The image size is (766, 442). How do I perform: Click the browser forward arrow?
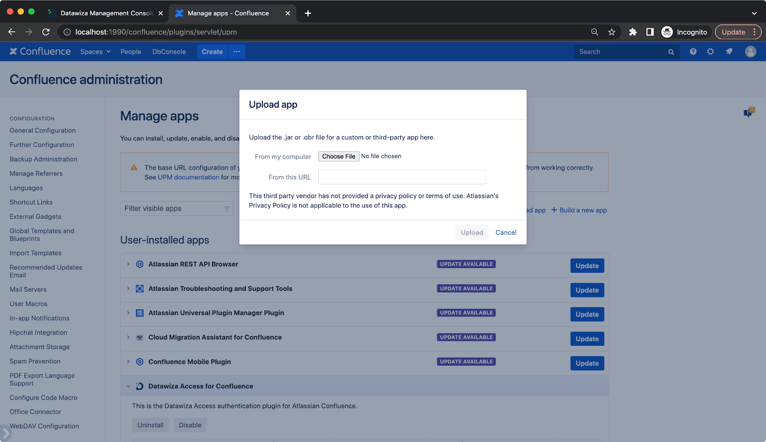tap(29, 32)
